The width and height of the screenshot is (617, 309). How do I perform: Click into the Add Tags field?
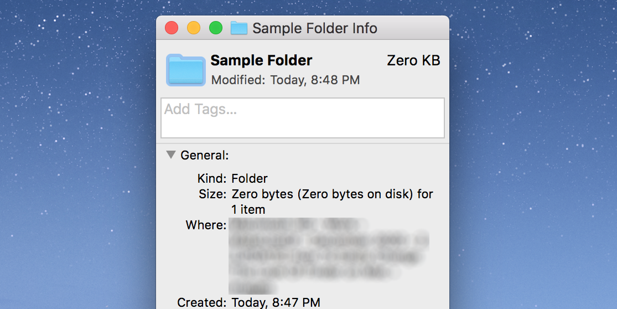click(302, 117)
